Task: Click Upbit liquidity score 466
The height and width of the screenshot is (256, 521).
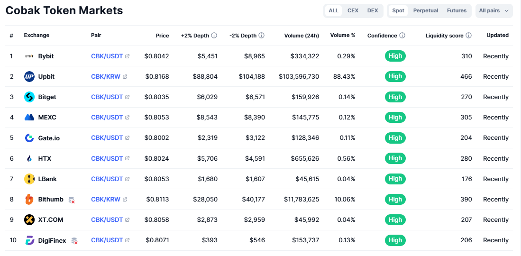Action: pos(466,77)
